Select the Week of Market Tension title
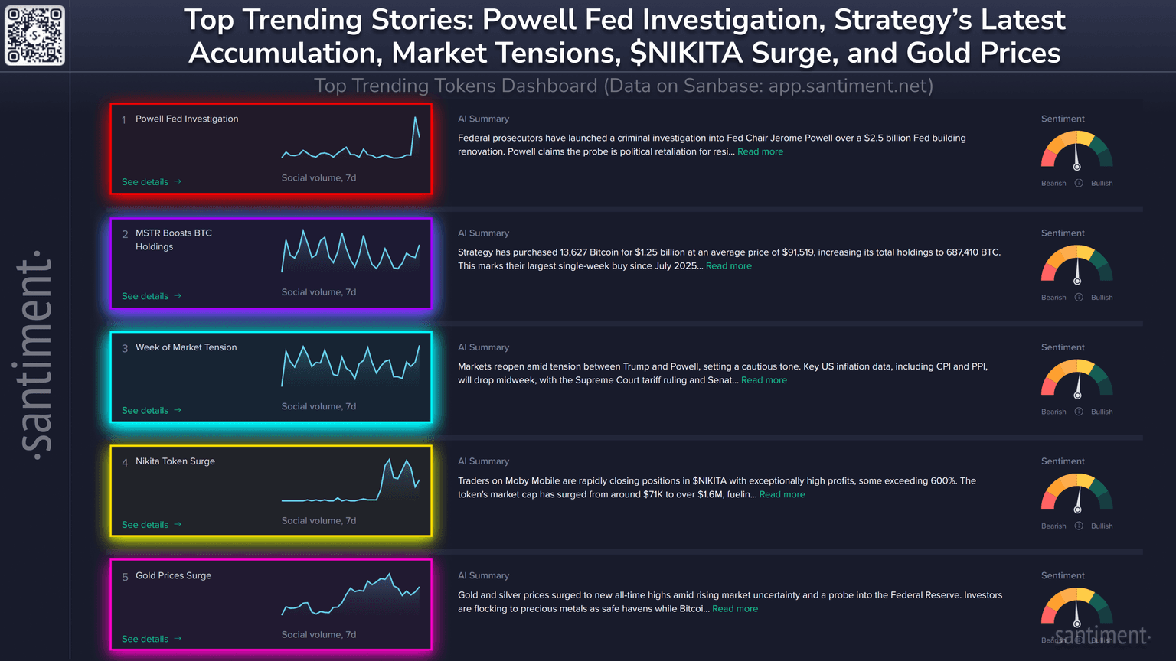The width and height of the screenshot is (1176, 661). click(x=186, y=347)
